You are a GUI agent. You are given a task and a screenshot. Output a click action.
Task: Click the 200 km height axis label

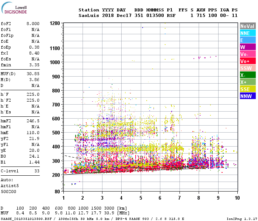(56, 175)
